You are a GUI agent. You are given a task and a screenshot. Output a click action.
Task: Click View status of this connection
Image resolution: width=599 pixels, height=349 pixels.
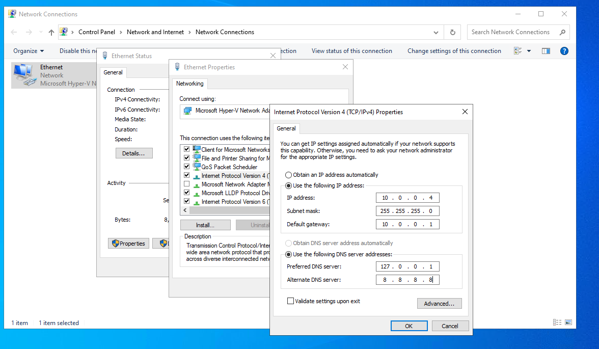click(352, 51)
